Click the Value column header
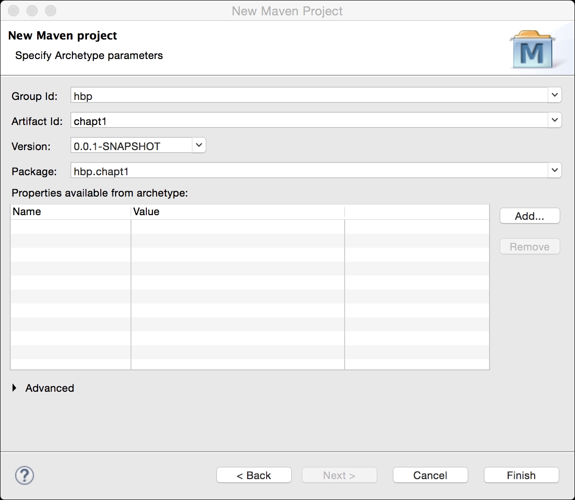This screenshot has height=500, width=575. point(238,212)
